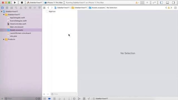Open the Find navigator

pyautogui.click(x=16, y=8)
